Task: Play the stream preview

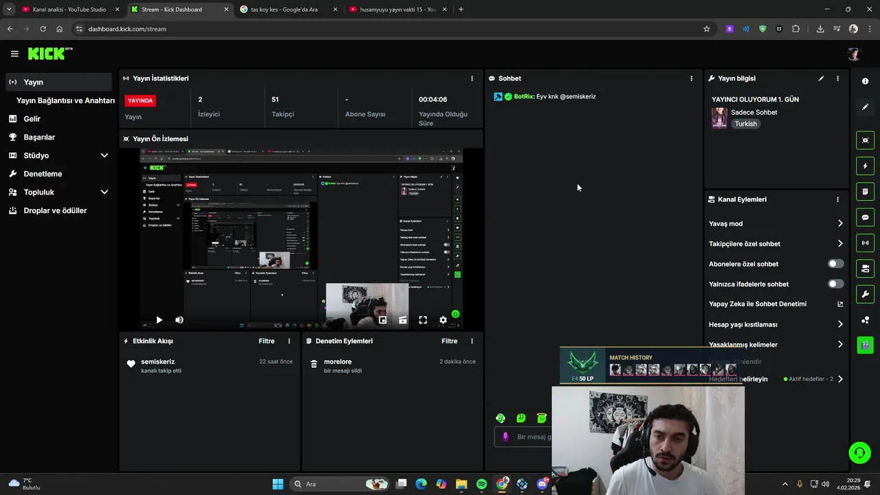Action: click(159, 320)
